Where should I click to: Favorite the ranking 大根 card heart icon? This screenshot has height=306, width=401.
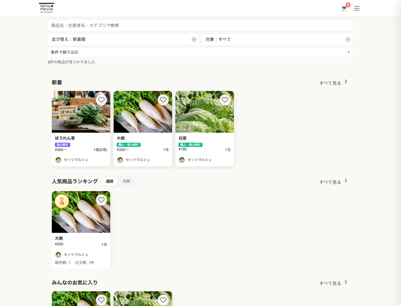[101, 200]
